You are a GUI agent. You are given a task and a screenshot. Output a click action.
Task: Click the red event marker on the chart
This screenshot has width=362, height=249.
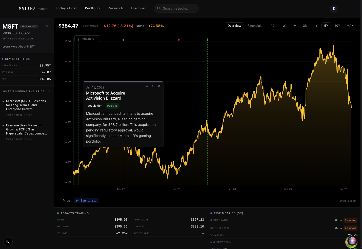(179, 40)
